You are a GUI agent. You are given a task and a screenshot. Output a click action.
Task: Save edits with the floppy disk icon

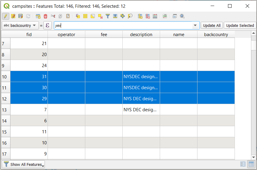[x=21, y=16]
